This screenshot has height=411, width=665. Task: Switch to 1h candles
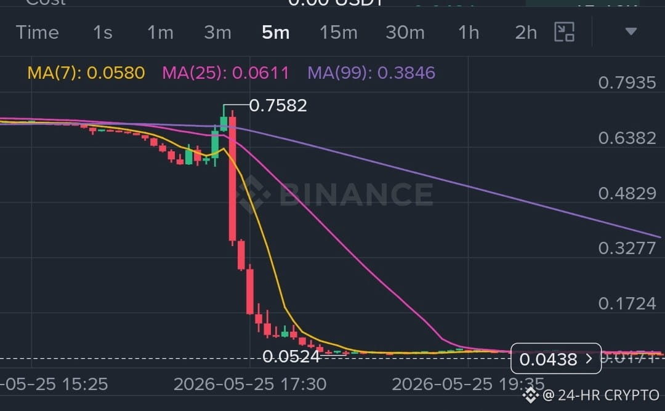point(469,33)
